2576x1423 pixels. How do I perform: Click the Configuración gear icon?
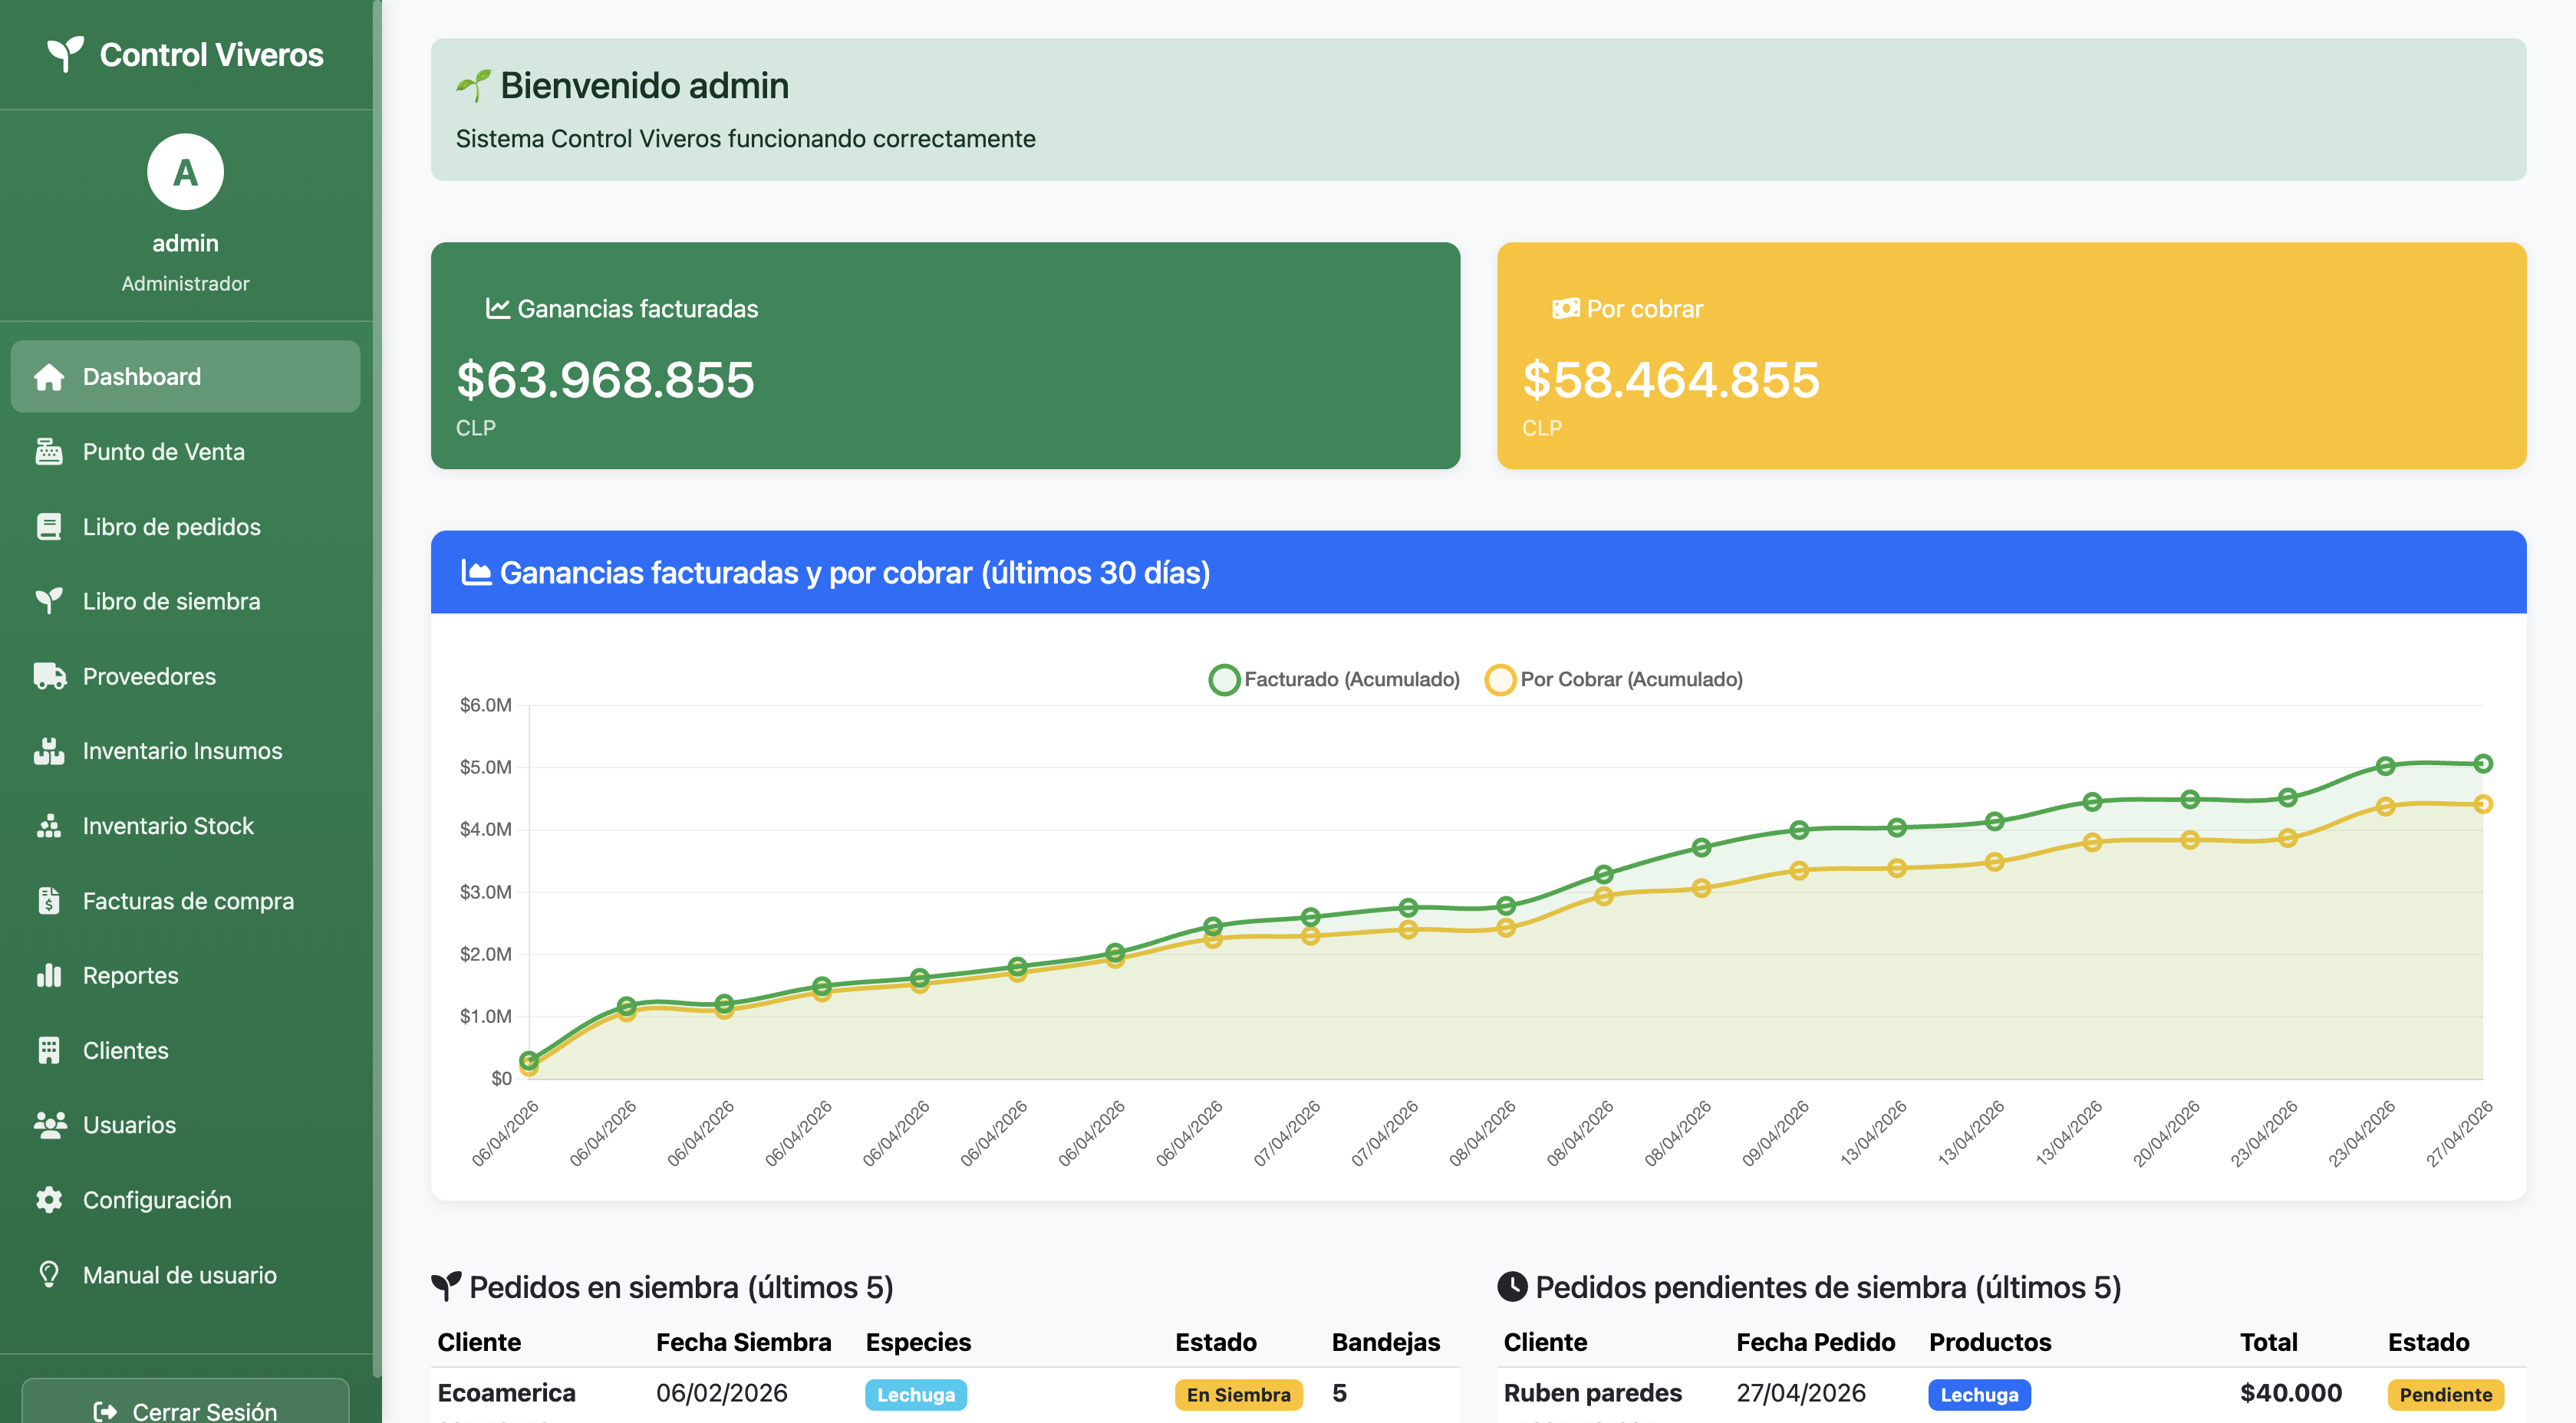[49, 1200]
